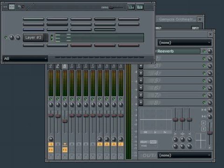The image size is (224, 168).
Task: Click the right EQ bandwidth knob in bottom row
Action: coord(189,146)
